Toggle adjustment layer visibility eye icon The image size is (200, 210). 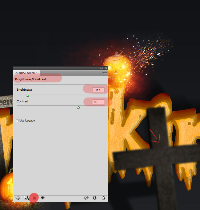pyautogui.click(x=42, y=198)
